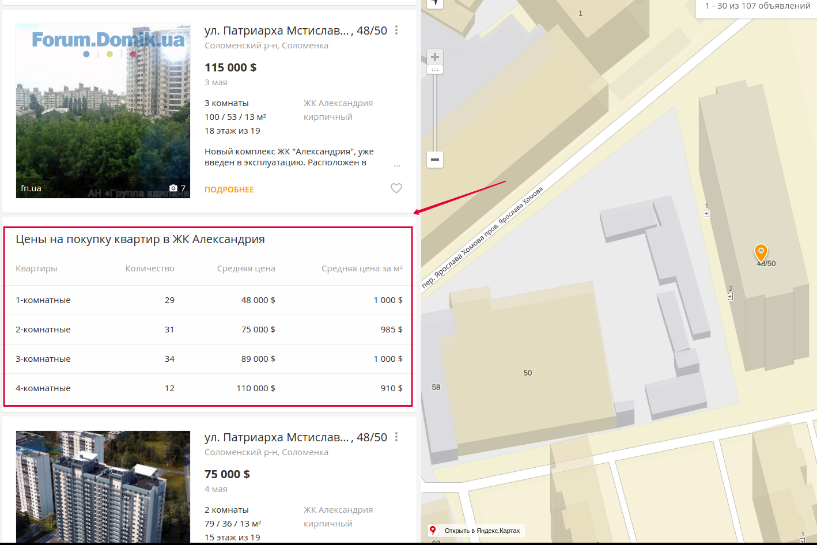
Task: Open the second listing's aerial photo
Action: pos(103,486)
